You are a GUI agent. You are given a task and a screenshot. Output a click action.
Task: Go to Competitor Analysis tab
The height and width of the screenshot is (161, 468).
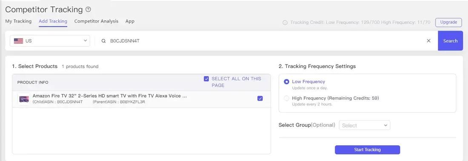(96, 21)
